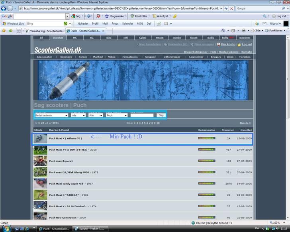Click the browser back arrow button

click(x=4, y=8)
